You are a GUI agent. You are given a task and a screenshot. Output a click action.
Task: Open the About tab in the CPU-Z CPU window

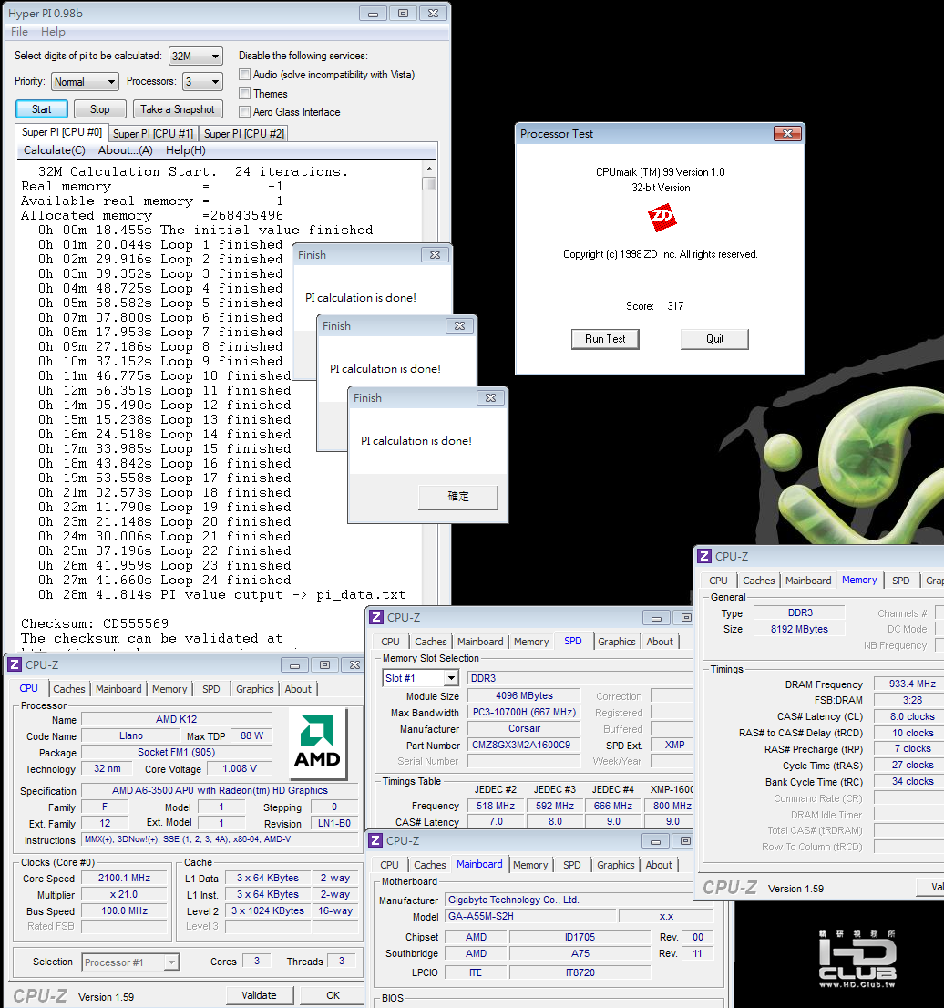tap(298, 688)
